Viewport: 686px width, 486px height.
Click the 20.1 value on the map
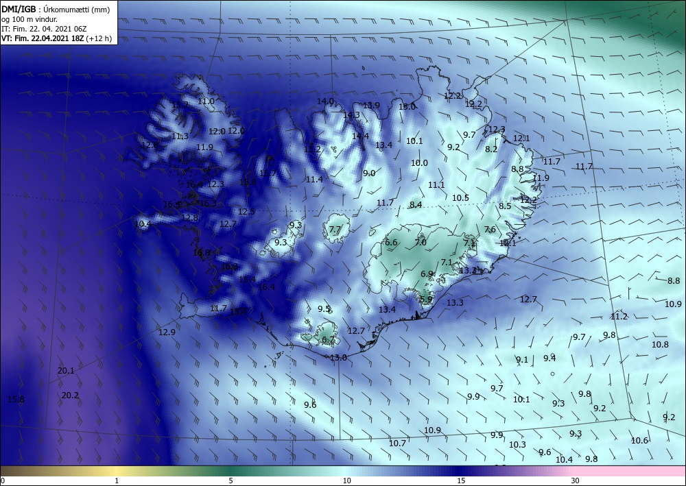coord(66,371)
